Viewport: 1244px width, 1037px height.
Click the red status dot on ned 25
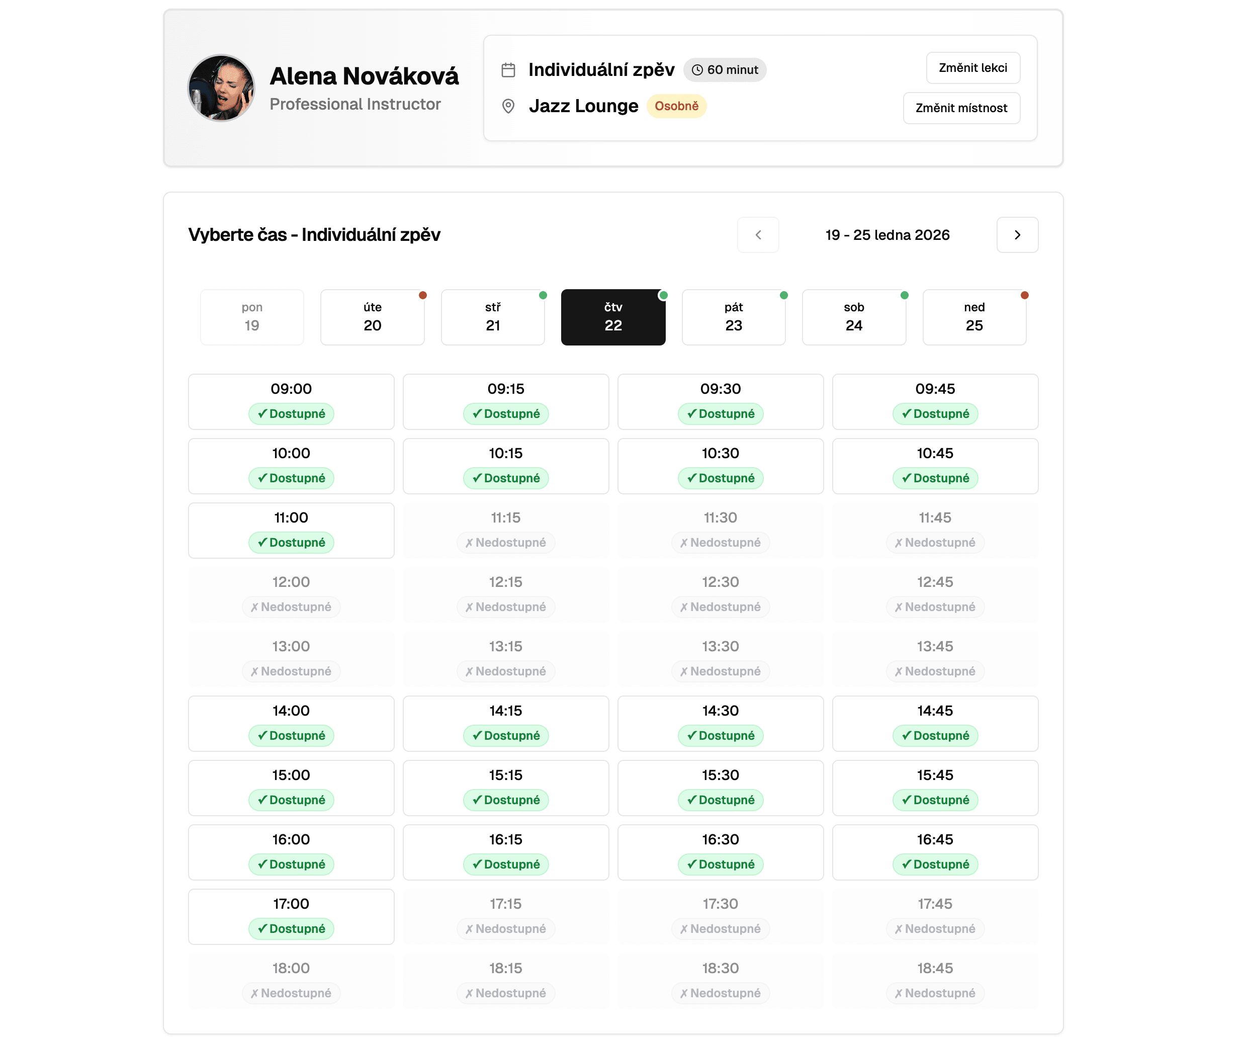click(1024, 295)
